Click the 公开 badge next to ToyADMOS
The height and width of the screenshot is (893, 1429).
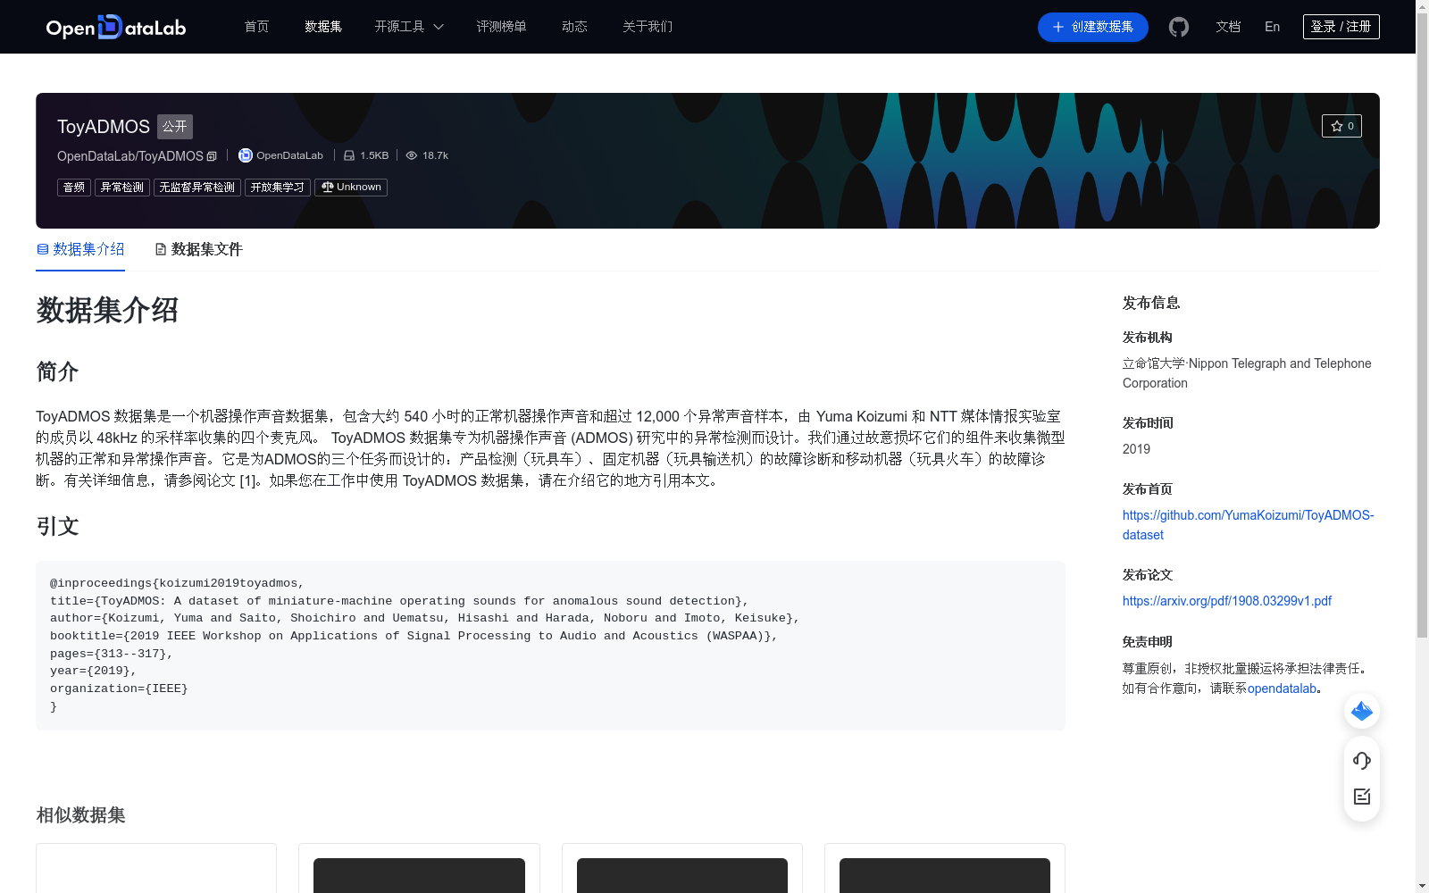point(175,127)
